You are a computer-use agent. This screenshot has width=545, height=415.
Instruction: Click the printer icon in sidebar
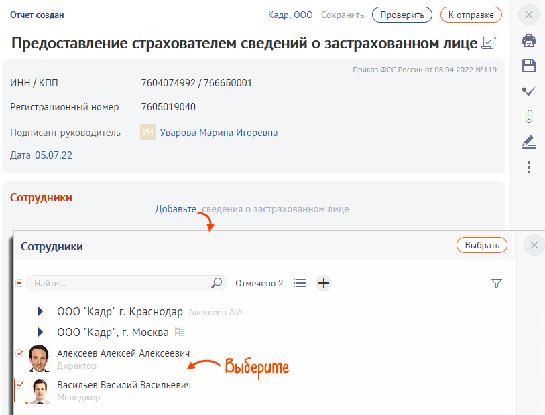pos(529,41)
